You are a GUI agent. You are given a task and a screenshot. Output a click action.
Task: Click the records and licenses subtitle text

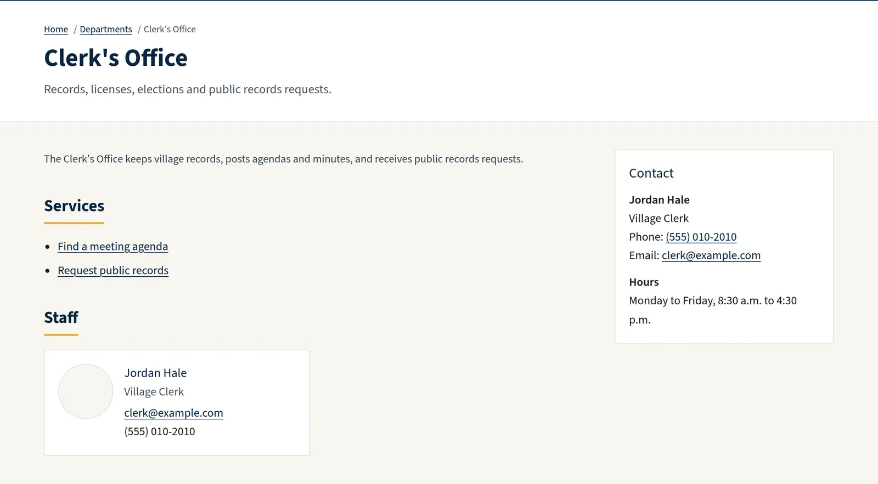[x=188, y=89]
